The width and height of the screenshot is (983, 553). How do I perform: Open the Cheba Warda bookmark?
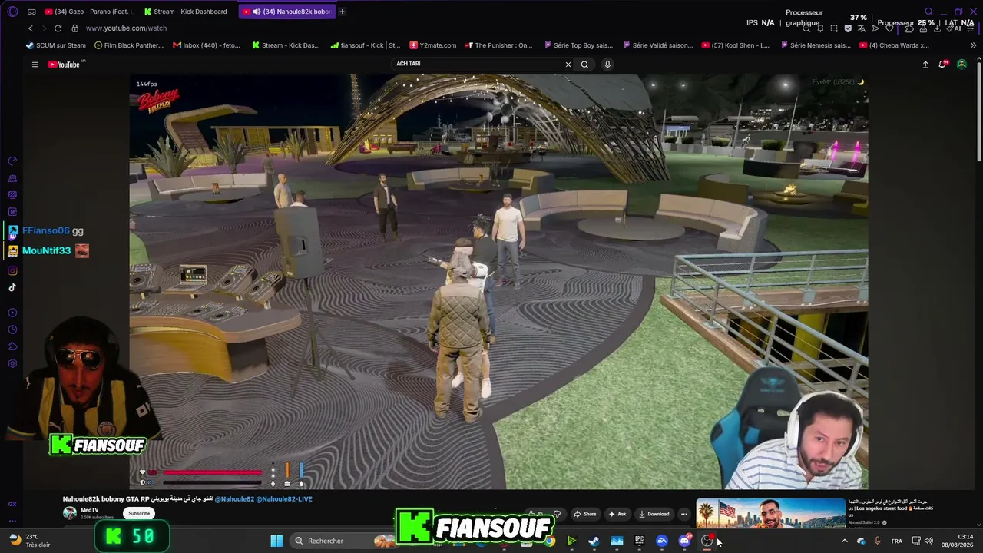coord(894,45)
